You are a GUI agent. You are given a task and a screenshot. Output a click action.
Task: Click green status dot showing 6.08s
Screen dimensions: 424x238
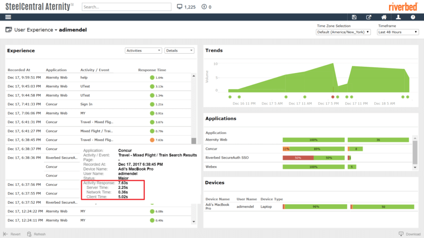(x=152, y=211)
